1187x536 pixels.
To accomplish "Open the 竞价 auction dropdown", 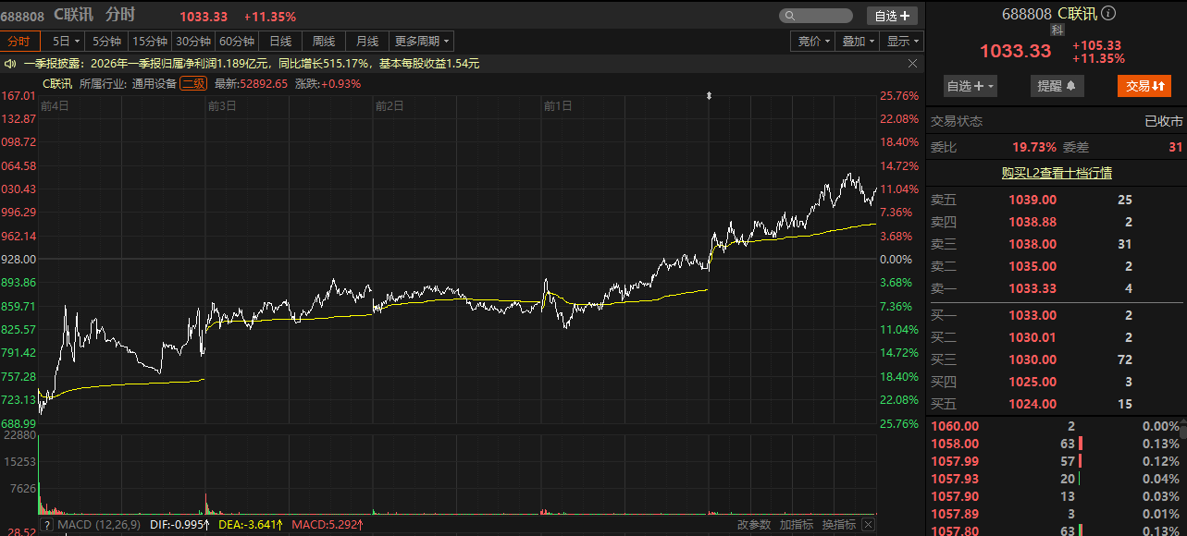I will (813, 41).
